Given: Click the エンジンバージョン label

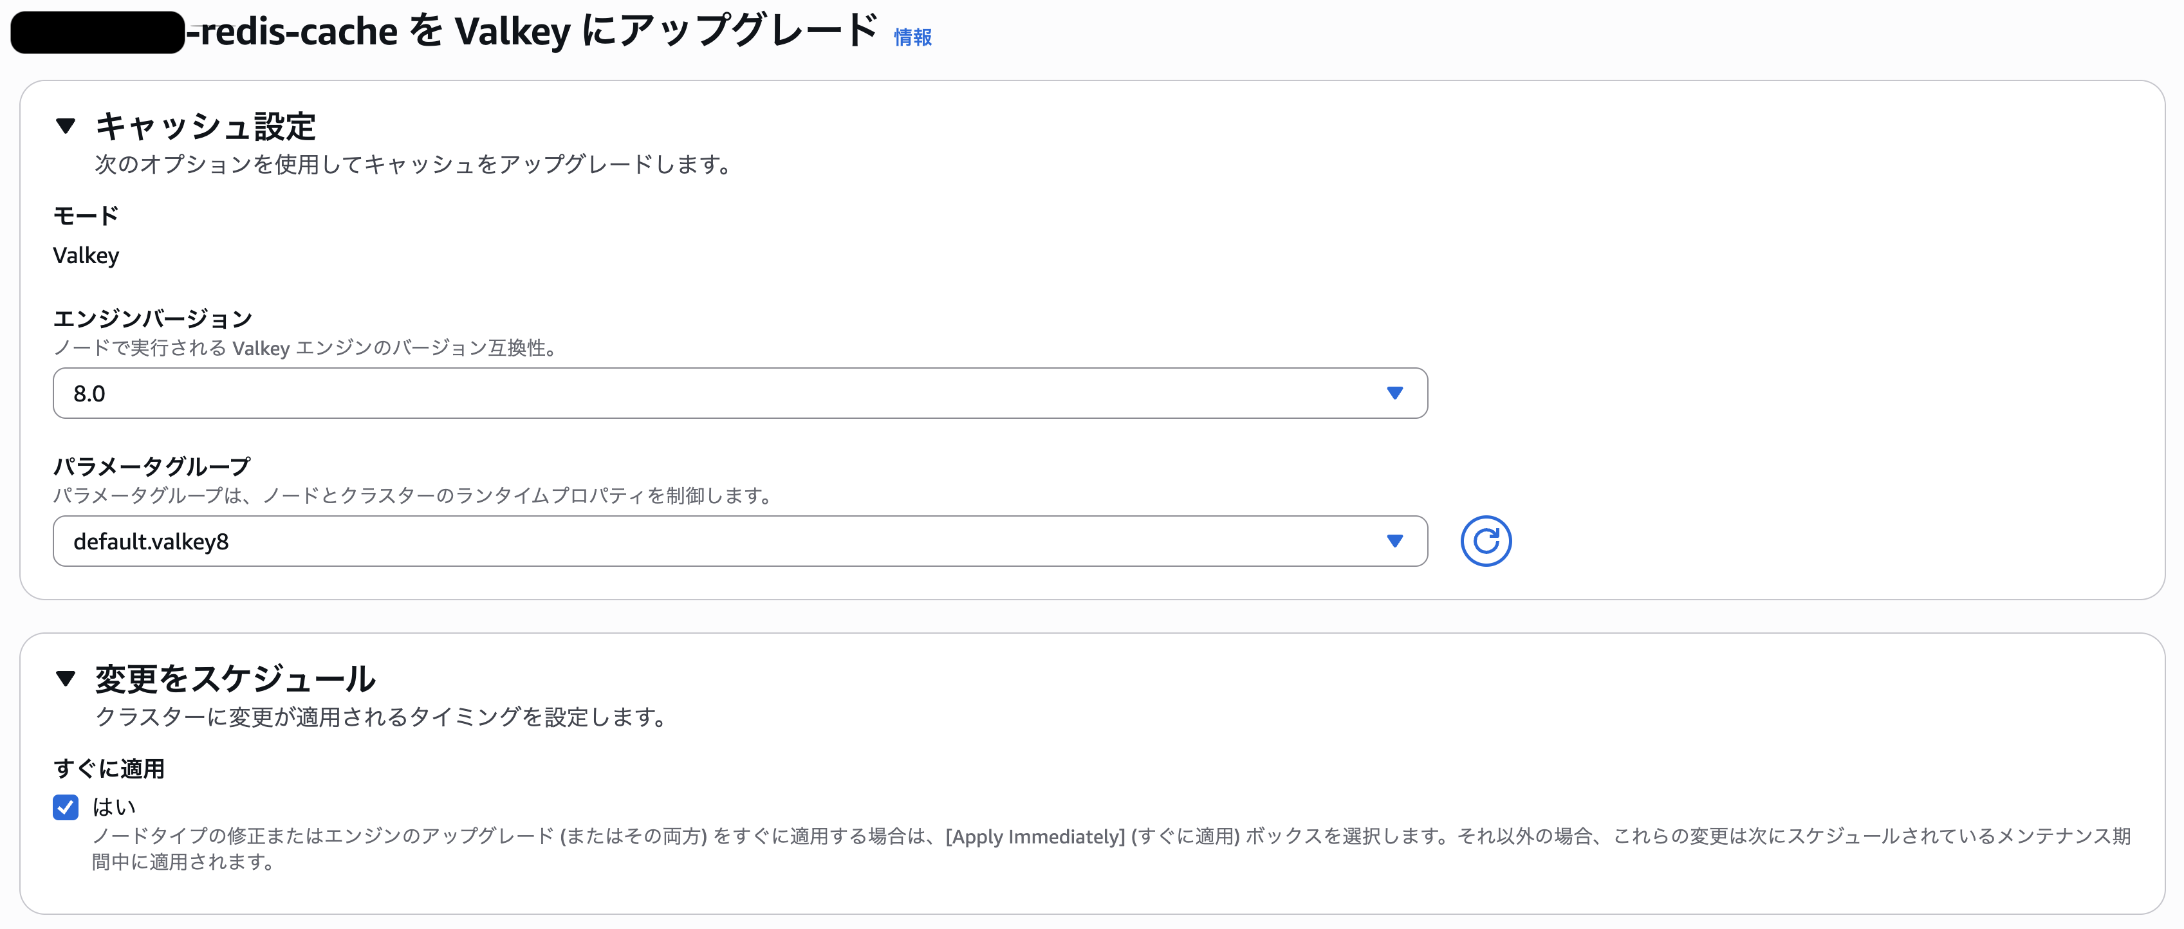Looking at the screenshot, I should pos(153,318).
